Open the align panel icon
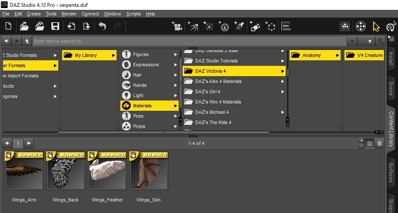 tap(286, 26)
